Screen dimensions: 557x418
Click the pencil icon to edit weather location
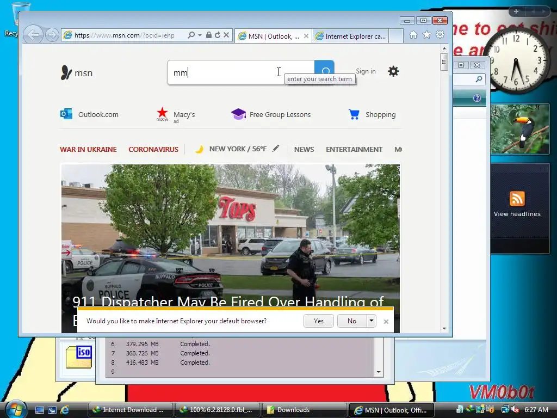(276, 149)
